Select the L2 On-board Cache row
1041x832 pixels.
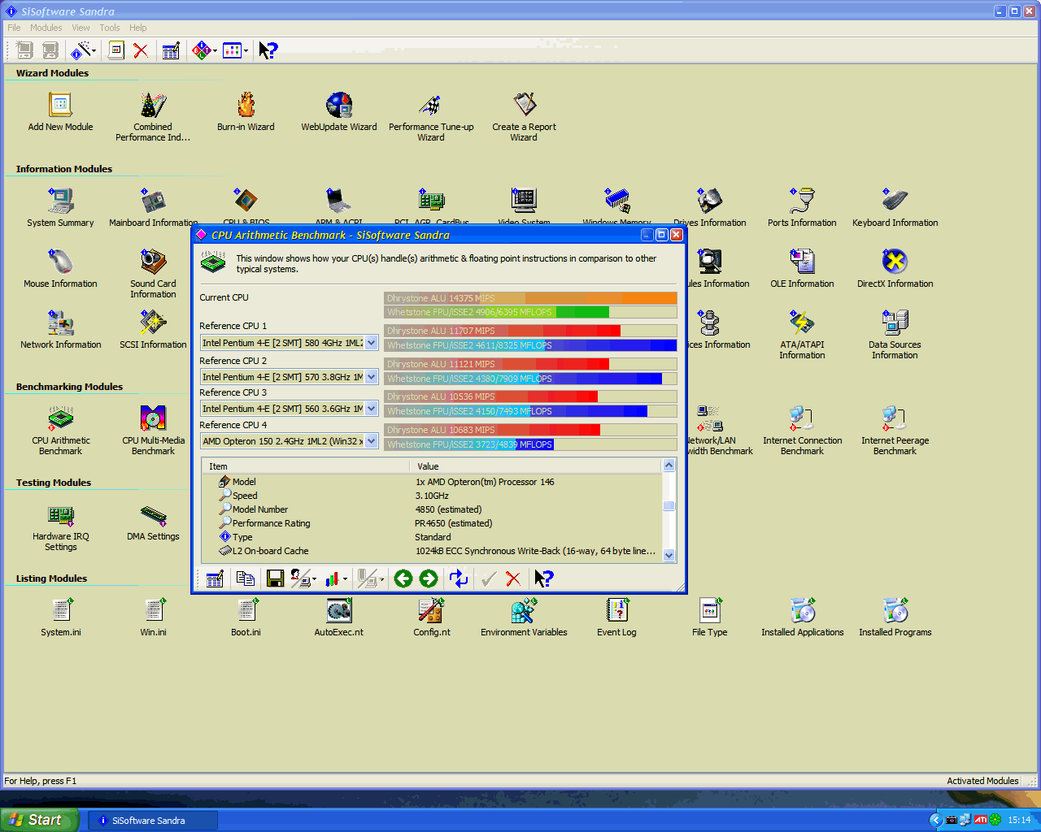point(432,551)
